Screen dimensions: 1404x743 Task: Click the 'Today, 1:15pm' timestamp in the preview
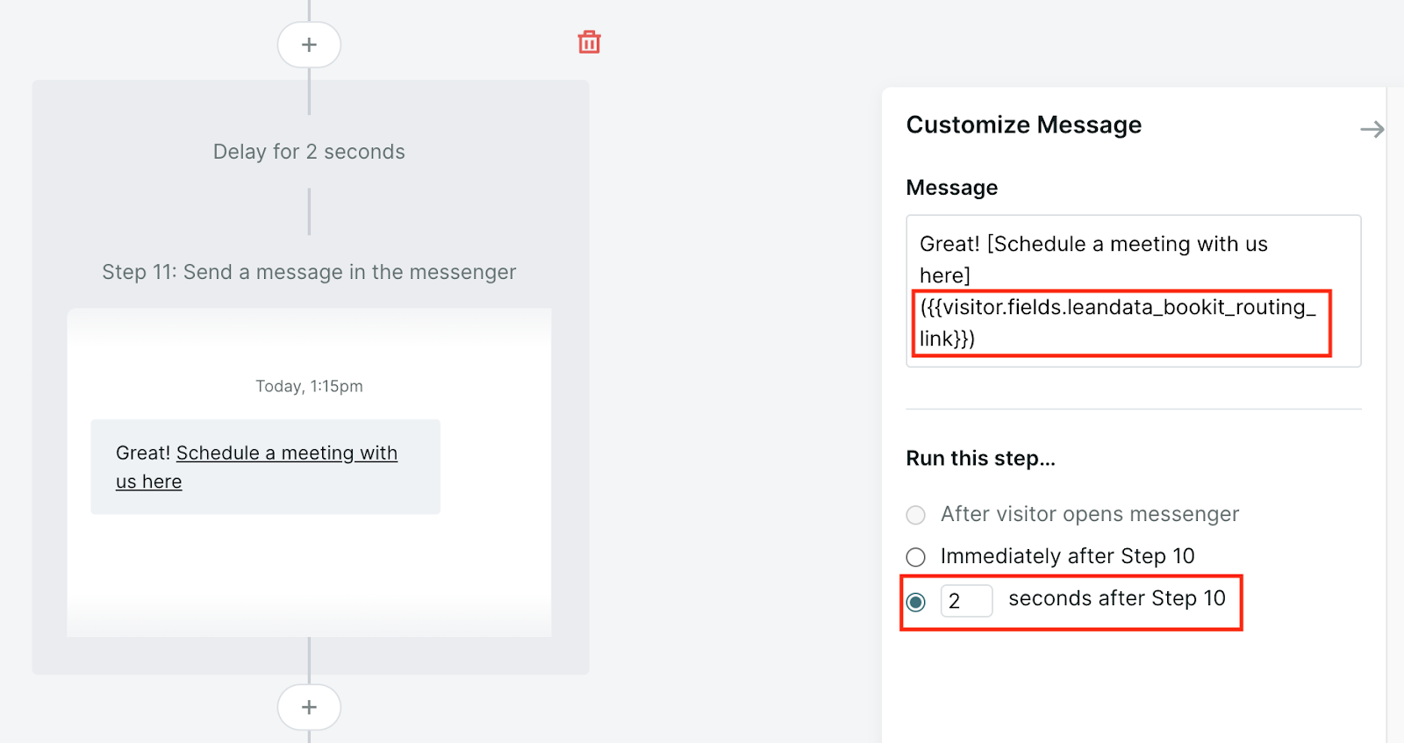tap(309, 386)
